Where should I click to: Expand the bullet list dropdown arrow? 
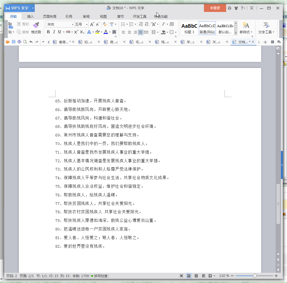(x=127, y=24)
